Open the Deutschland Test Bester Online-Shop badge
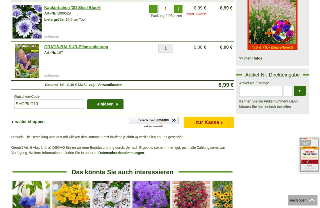The image size is (320, 208). click(310, 155)
